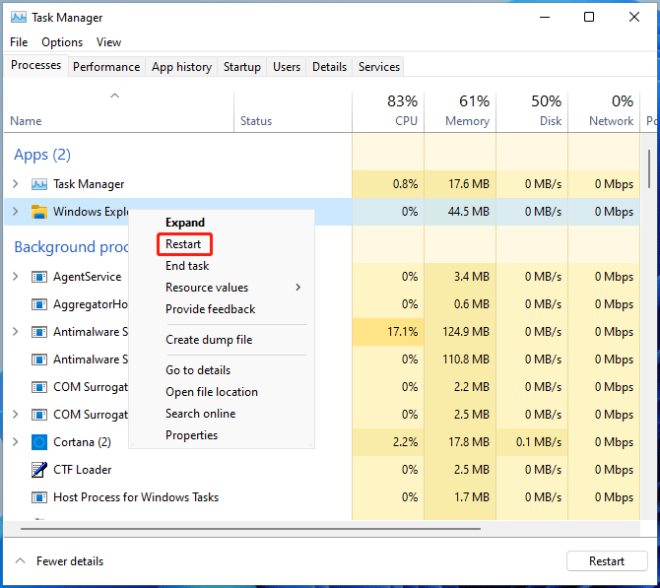The height and width of the screenshot is (588, 660).
Task: Click the Apps (2) group heading
Action: (x=42, y=155)
